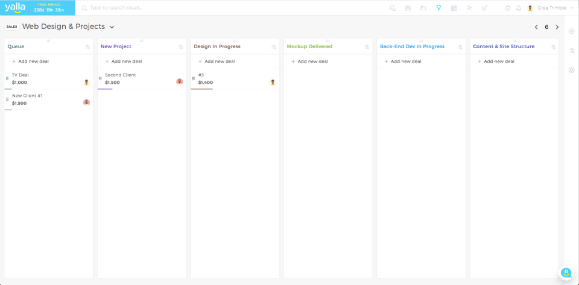This screenshot has width=579, height=285.
Task: Open the sales funnel filter icon
Action: point(438,8)
